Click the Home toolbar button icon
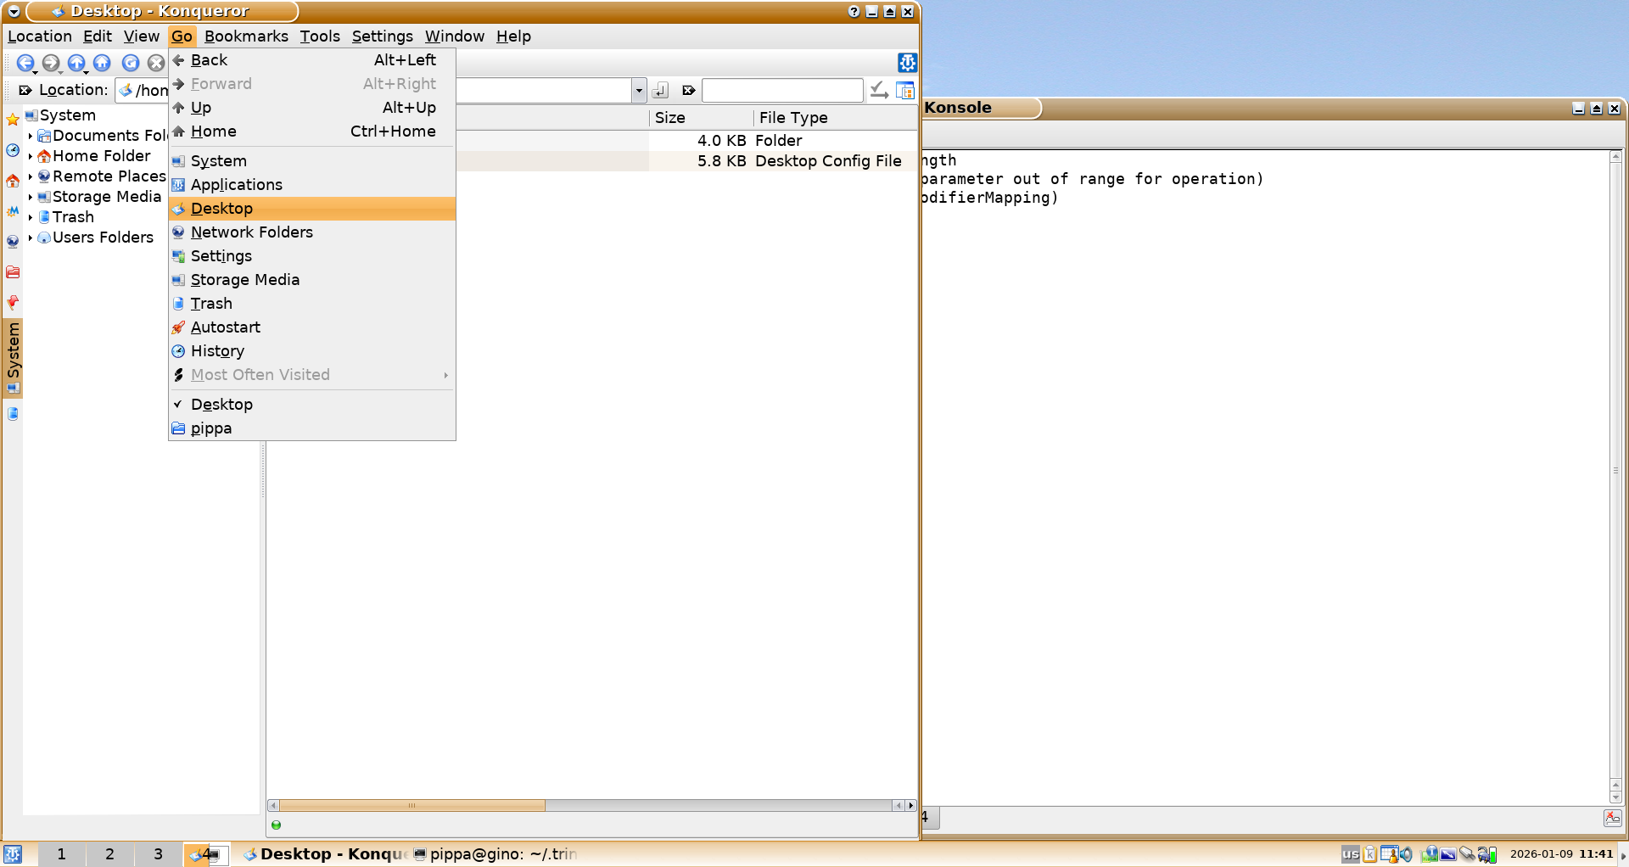The image size is (1629, 867). coord(102,63)
